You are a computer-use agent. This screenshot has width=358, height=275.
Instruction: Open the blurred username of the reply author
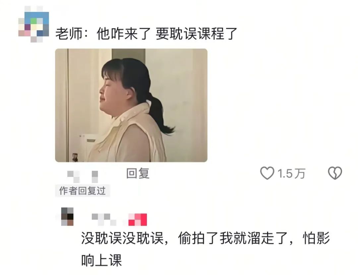(104, 220)
